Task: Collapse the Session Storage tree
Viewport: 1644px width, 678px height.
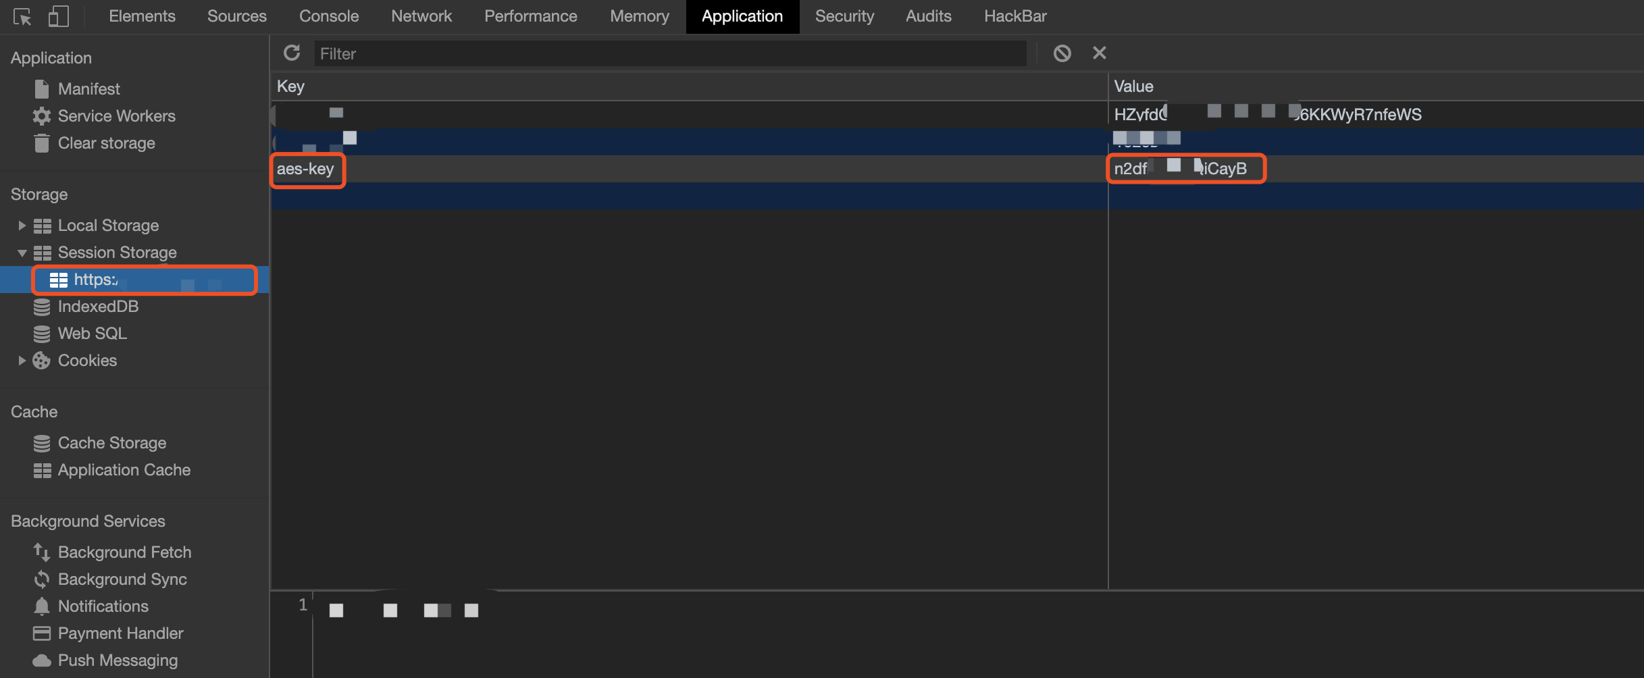Action: pos(22,253)
